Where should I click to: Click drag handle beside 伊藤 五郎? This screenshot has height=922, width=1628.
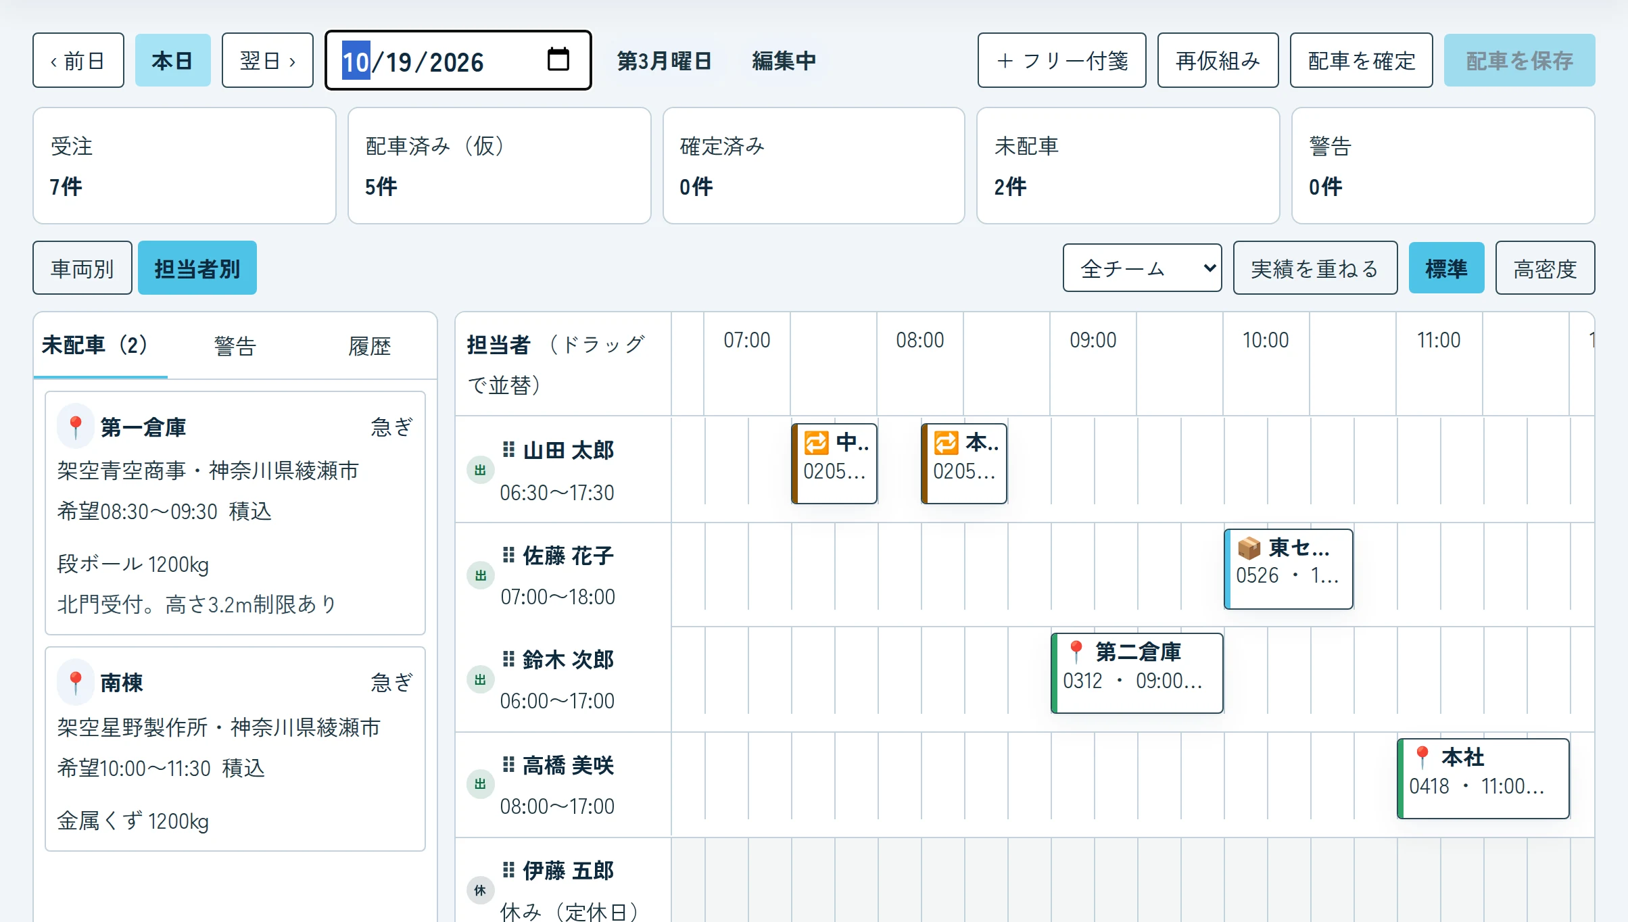point(508,870)
